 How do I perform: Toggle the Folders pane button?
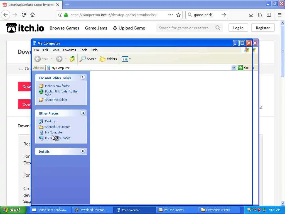108,59
